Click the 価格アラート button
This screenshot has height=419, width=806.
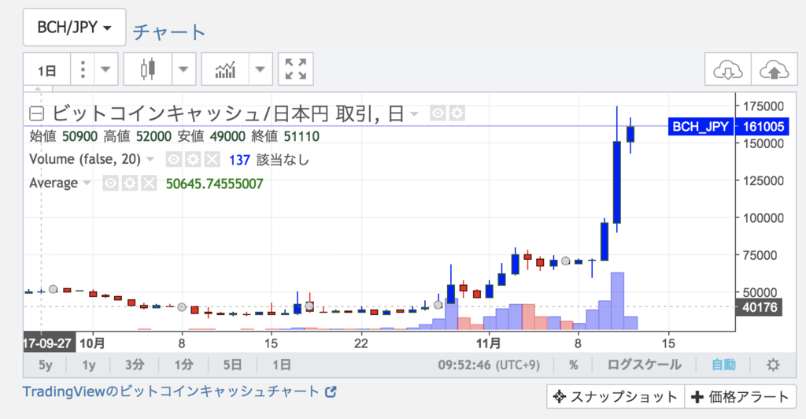click(740, 397)
